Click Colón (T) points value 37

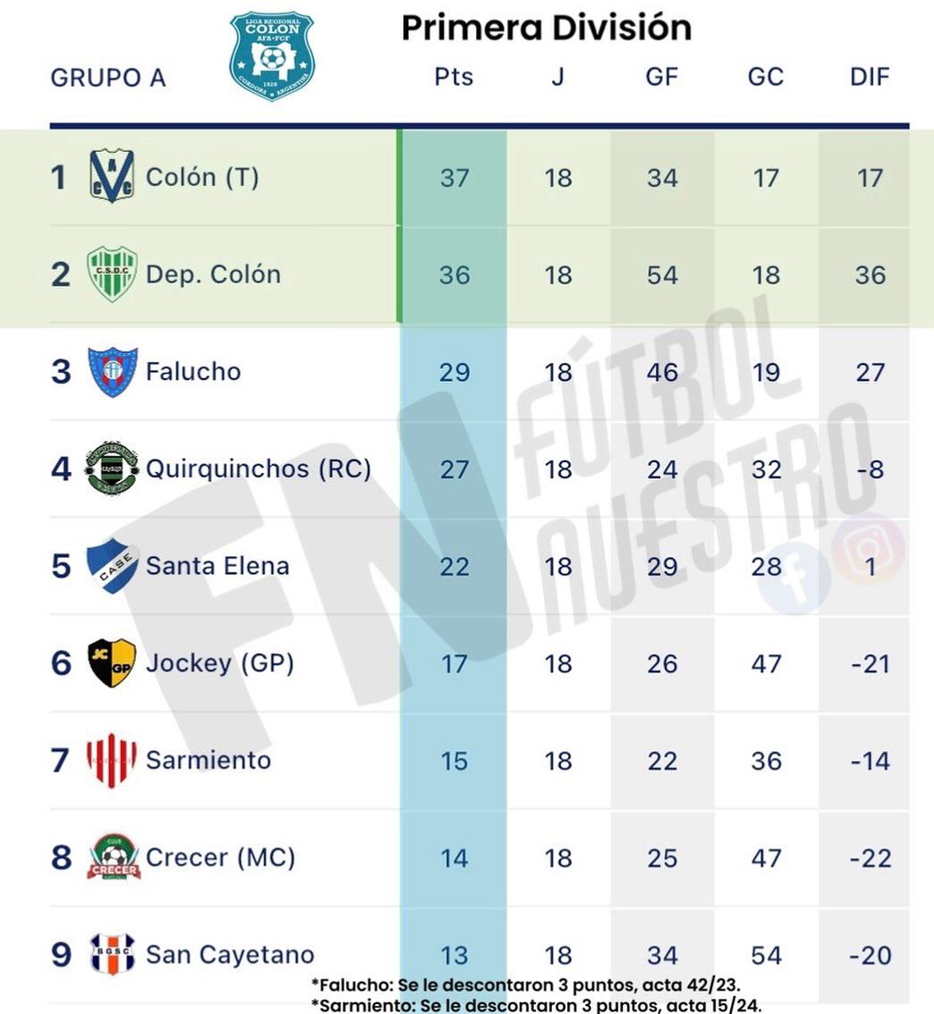coord(454,177)
